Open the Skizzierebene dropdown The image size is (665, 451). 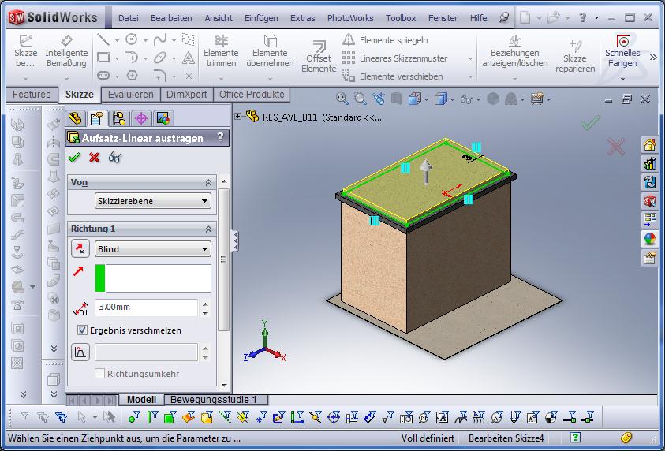click(153, 201)
